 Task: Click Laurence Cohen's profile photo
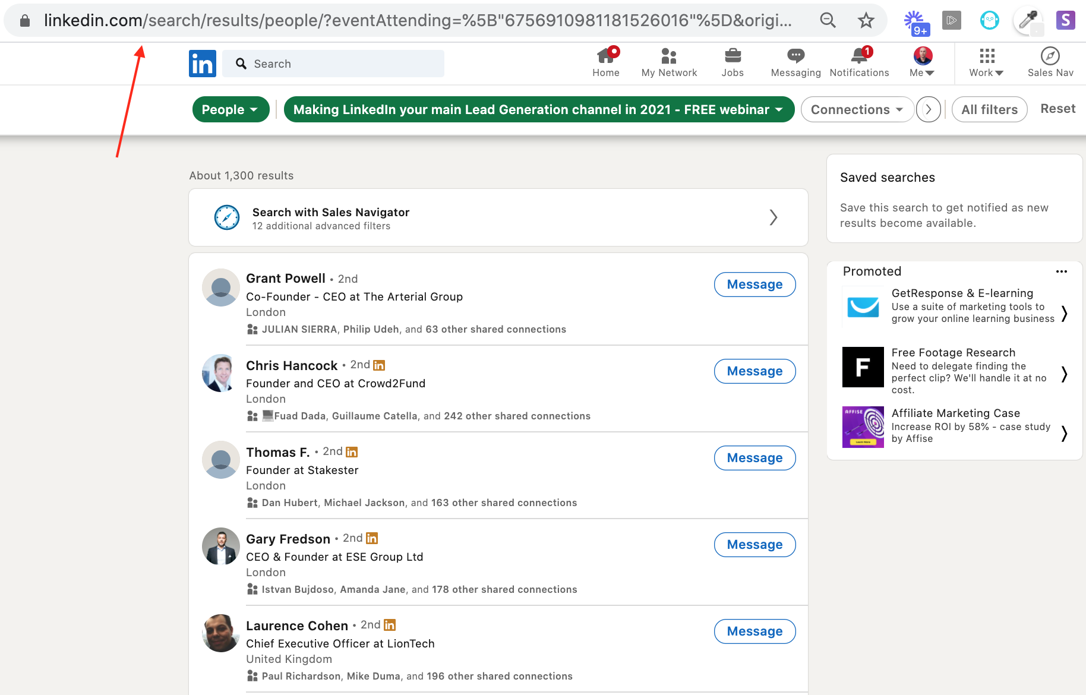221,633
